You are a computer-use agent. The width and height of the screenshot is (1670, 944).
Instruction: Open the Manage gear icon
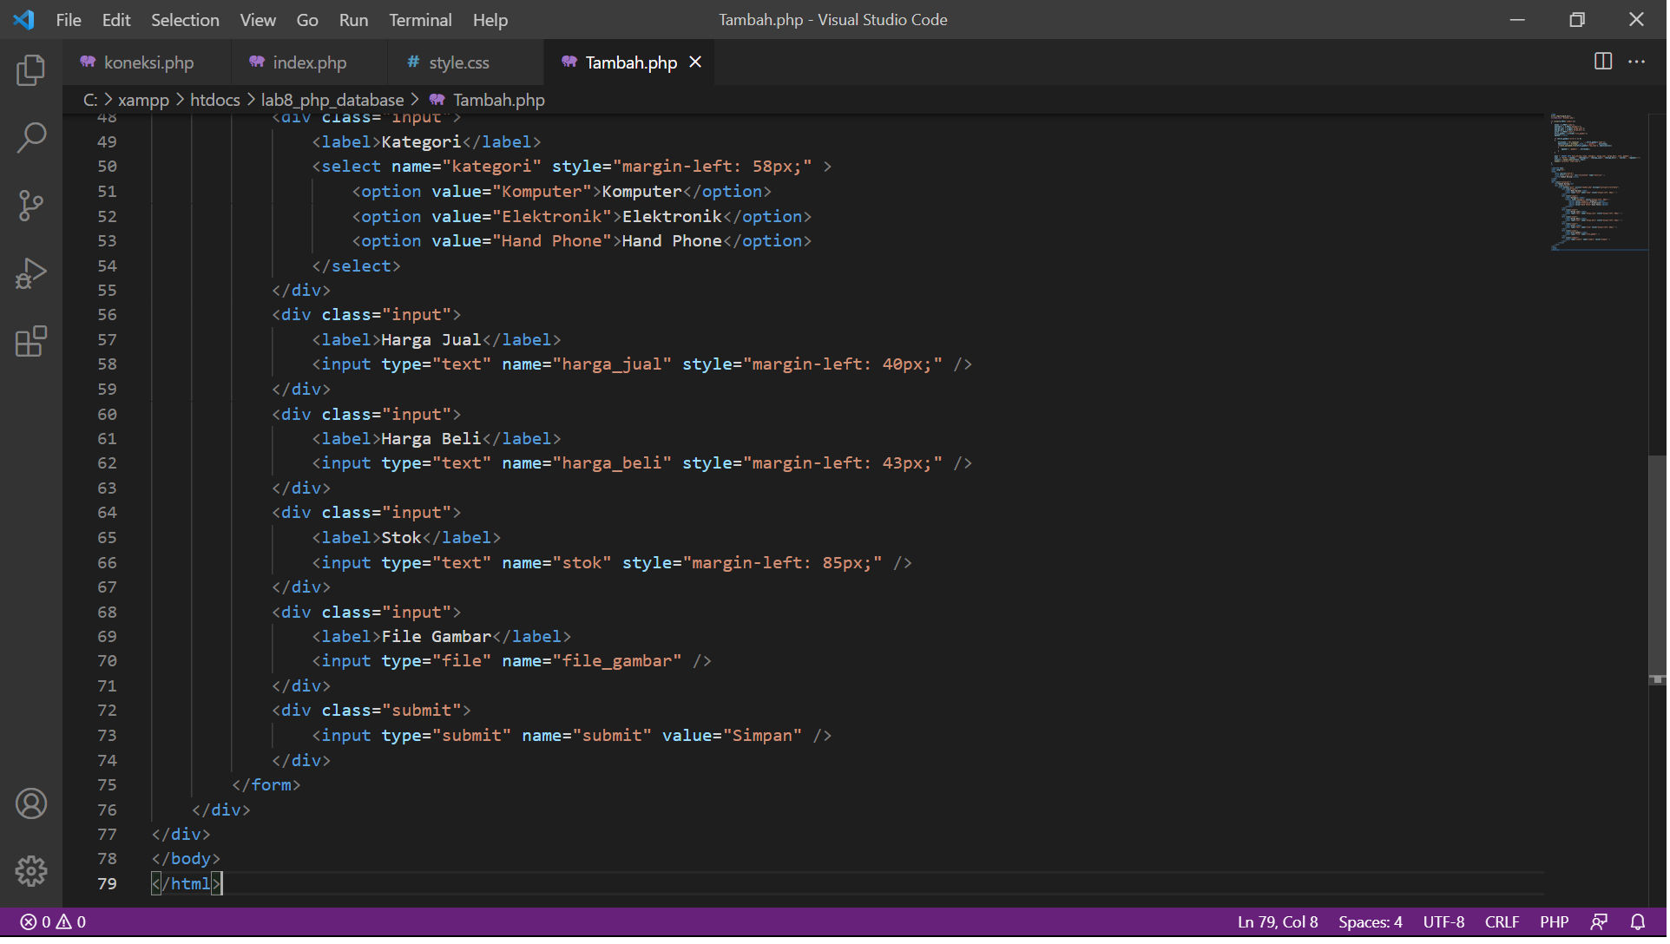pyautogui.click(x=31, y=871)
